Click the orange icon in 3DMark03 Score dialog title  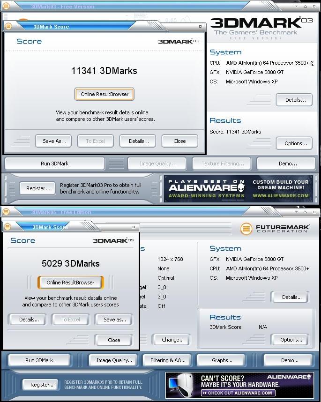[x=8, y=26]
